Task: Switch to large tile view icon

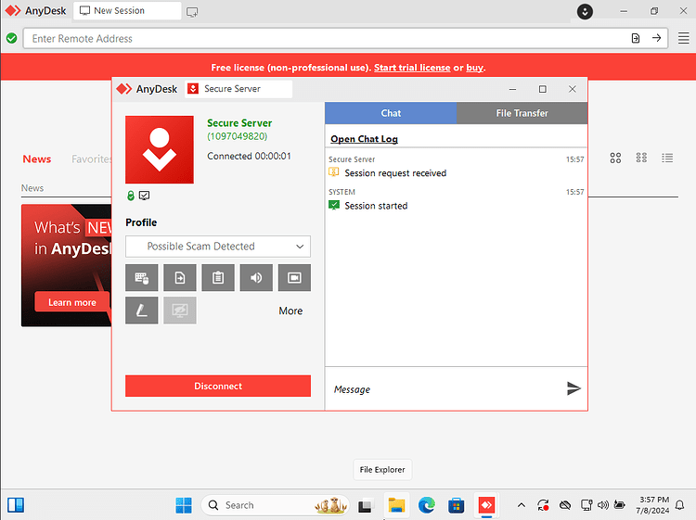Action: [615, 158]
